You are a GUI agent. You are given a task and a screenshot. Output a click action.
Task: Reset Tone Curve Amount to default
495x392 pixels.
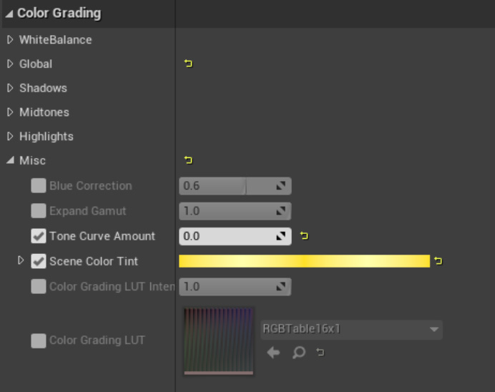[304, 236]
